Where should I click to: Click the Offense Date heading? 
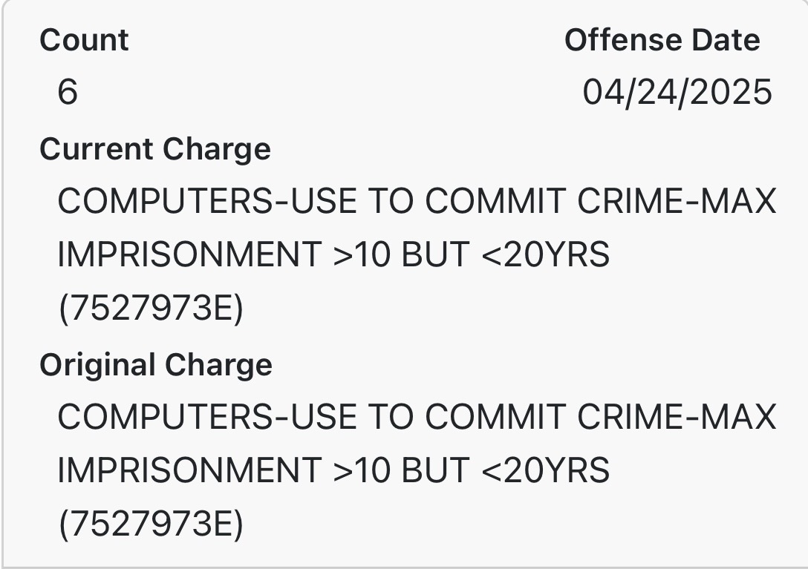pos(662,40)
